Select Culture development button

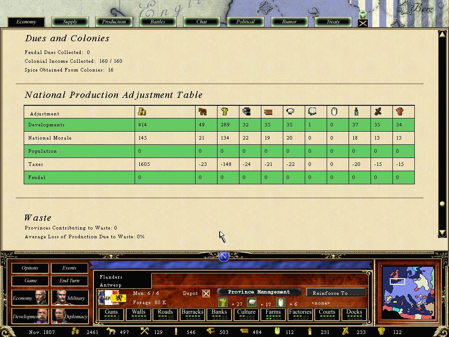point(246,314)
